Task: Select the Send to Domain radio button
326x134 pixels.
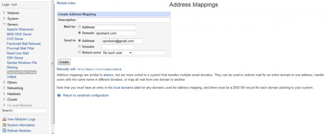Action: click(x=80, y=47)
